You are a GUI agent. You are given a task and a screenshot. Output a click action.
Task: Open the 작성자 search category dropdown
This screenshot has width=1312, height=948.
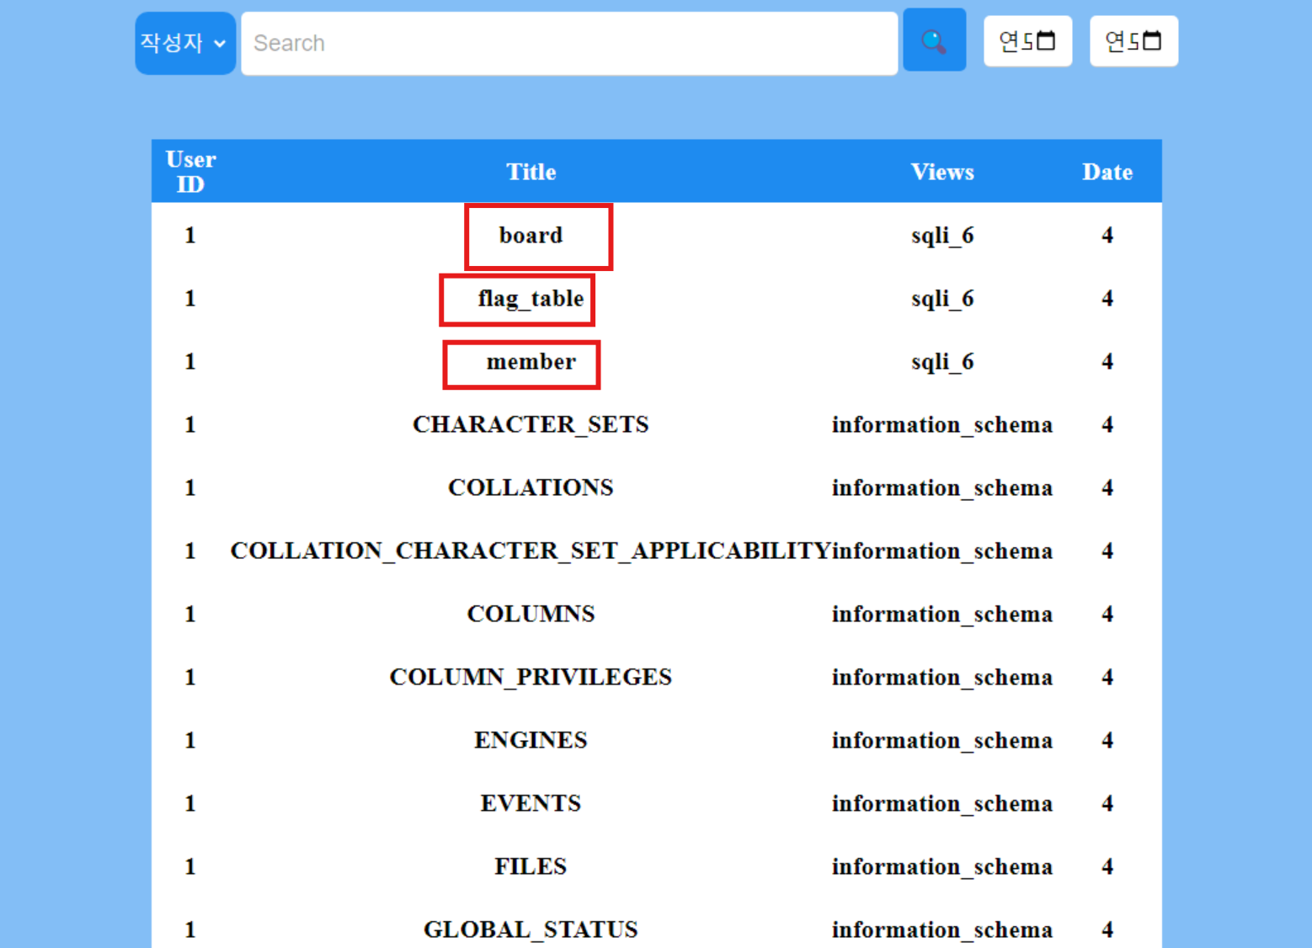coord(184,43)
